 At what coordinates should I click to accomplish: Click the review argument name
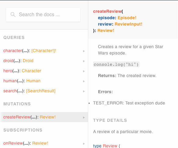pos(105,24)
